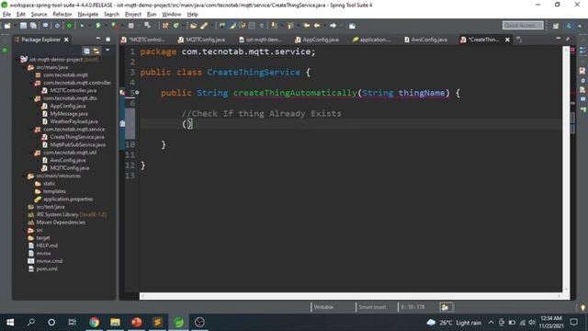Maximize the Package Explorer panel

108,39
